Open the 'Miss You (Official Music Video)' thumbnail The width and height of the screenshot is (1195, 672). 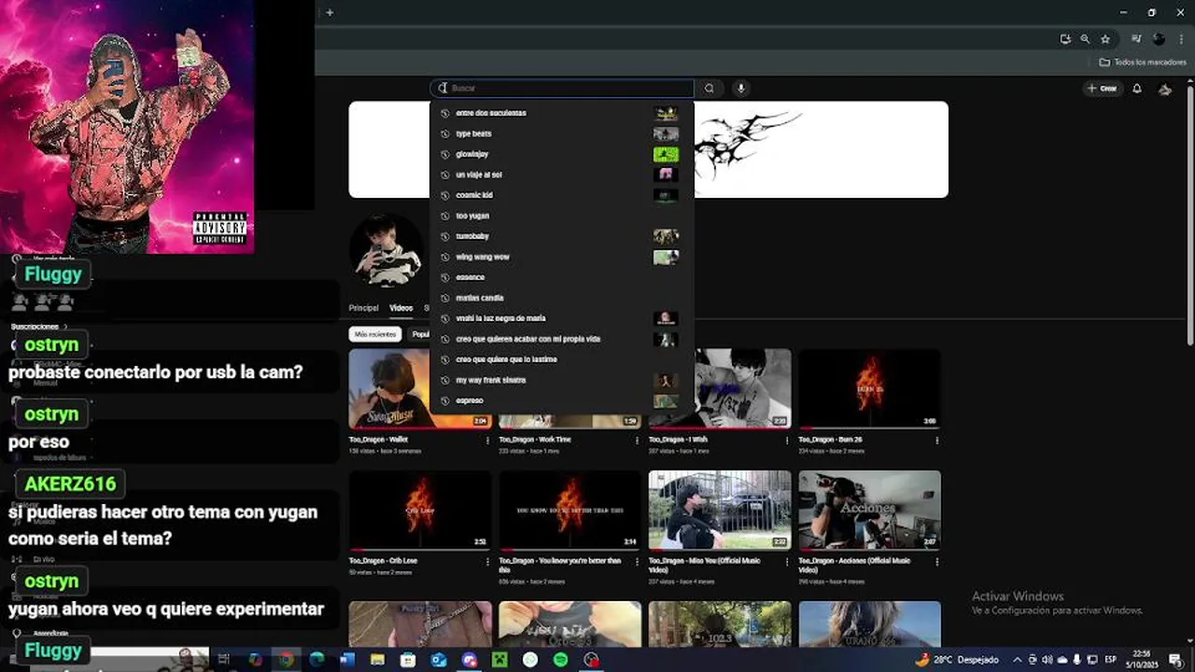tap(720, 510)
